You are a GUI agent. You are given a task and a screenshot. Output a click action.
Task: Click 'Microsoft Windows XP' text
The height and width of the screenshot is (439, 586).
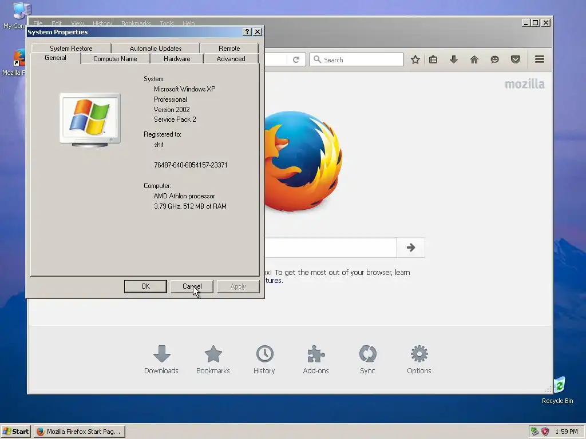[x=185, y=89]
